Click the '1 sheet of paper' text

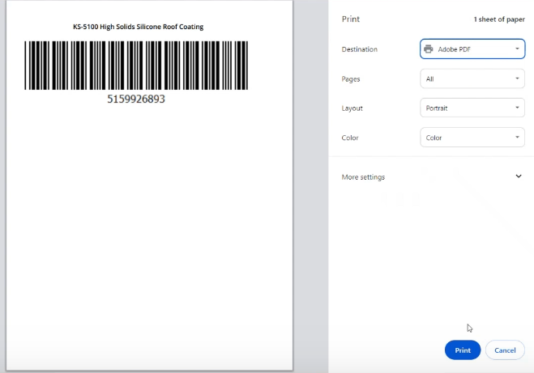[499, 19]
